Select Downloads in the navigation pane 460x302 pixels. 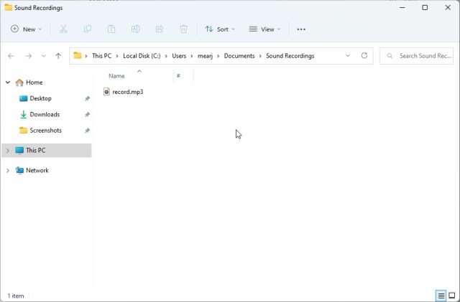coord(45,115)
